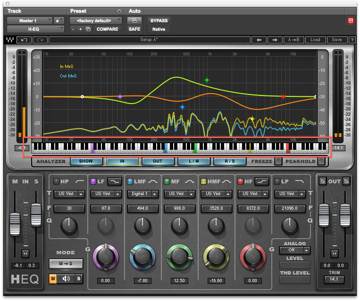Click the purple LF gain knob
The image size is (360, 301).
(x=106, y=257)
